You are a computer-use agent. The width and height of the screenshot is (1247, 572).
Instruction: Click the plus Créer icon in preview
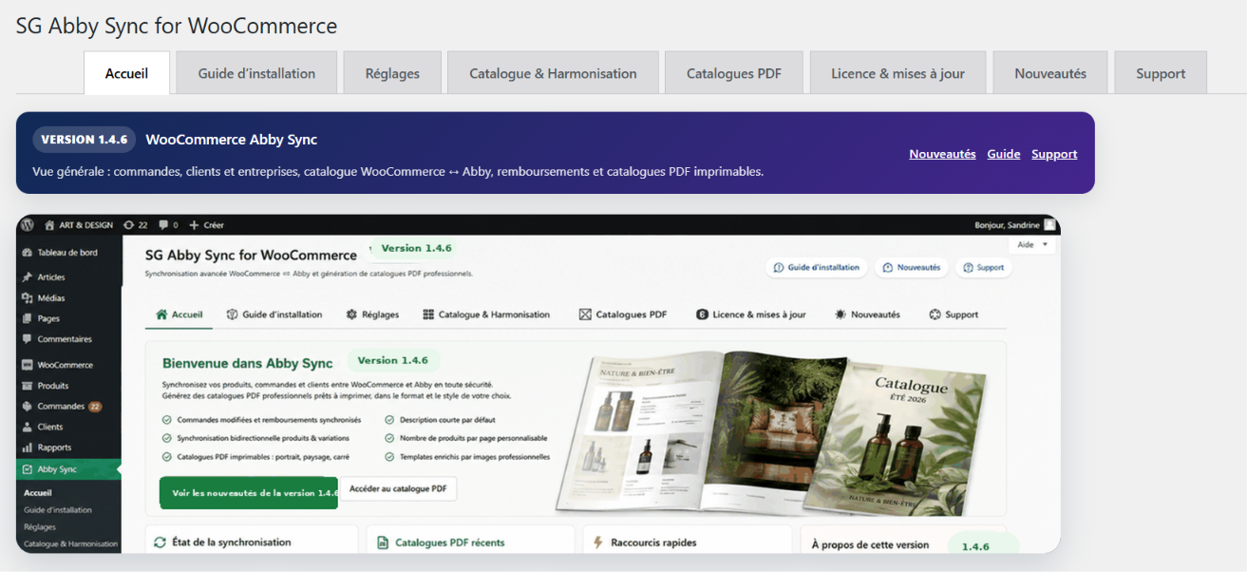tap(194, 225)
